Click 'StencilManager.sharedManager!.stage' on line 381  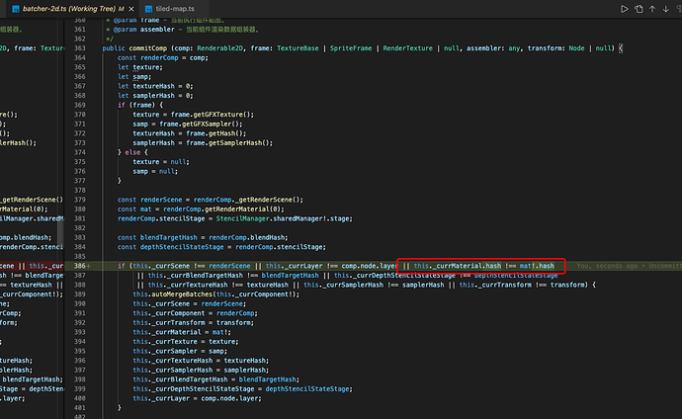284,218
